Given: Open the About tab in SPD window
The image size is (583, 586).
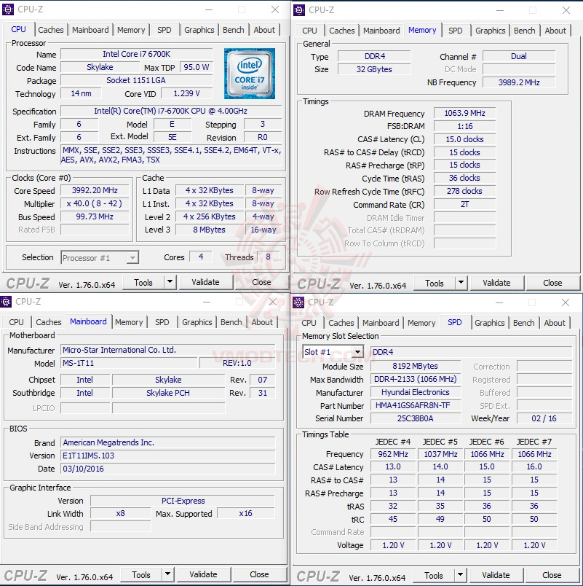Looking at the screenshot, I should (x=555, y=322).
